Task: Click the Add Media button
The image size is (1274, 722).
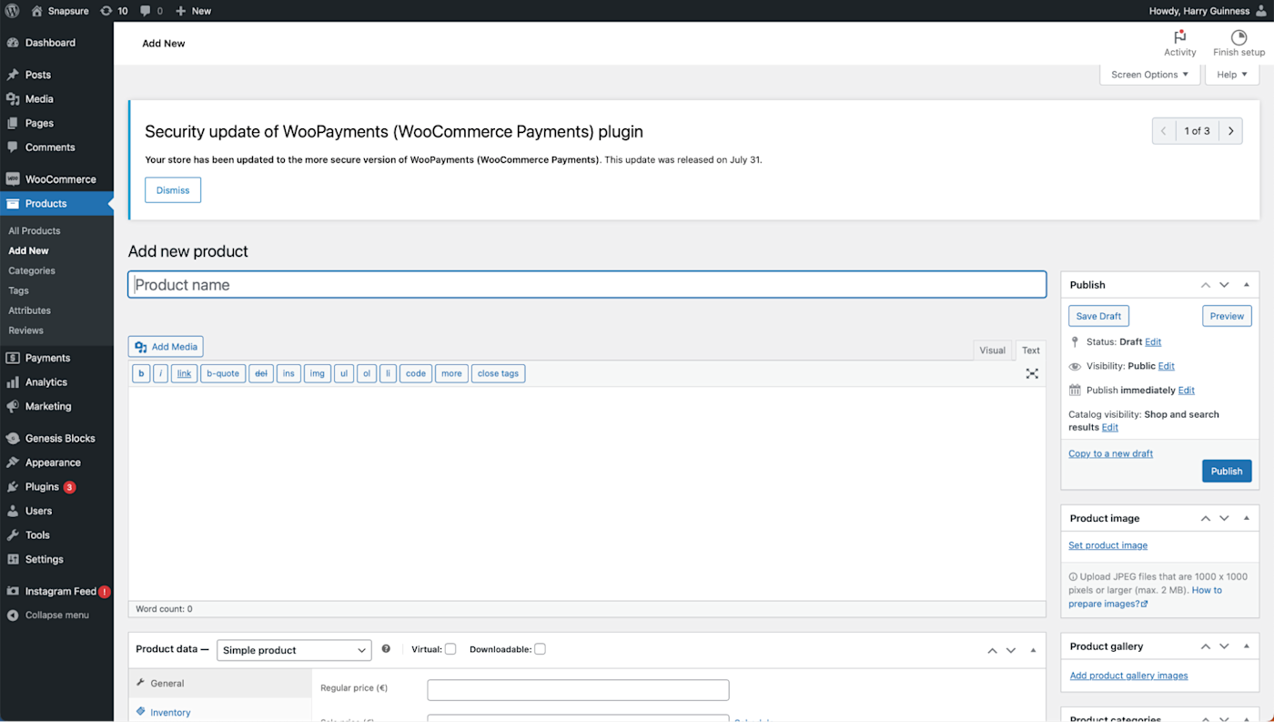Action: click(x=166, y=347)
